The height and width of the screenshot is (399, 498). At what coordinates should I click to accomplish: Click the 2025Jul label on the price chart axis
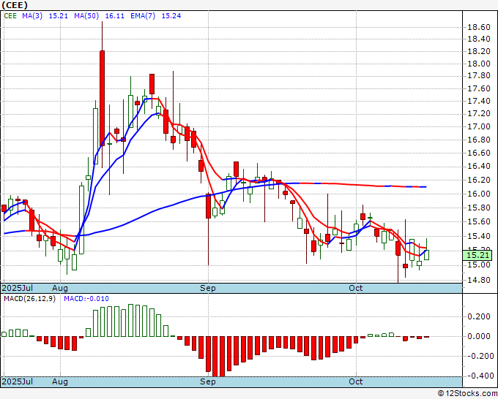click(18, 288)
